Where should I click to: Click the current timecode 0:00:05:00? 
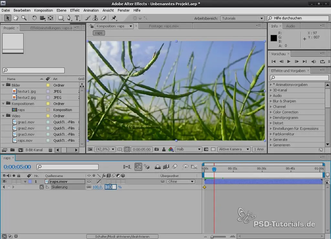tap(17, 167)
